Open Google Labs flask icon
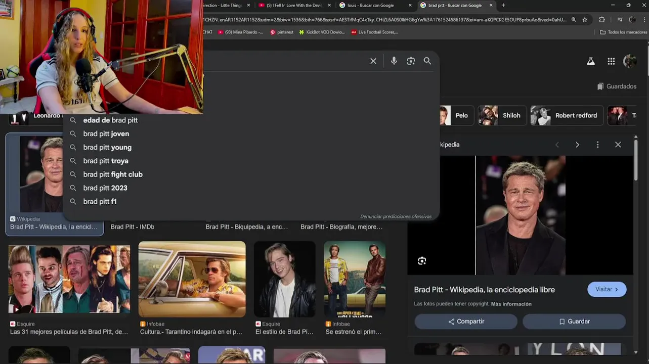Screen dimensions: 649x364 [590, 61]
